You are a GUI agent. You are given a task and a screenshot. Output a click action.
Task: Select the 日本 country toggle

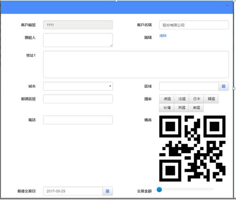pos(196,99)
